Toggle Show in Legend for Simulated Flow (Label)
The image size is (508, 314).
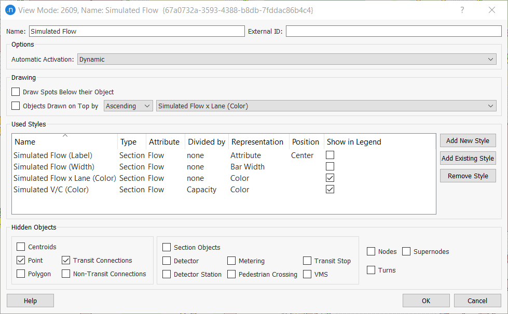[329, 155]
